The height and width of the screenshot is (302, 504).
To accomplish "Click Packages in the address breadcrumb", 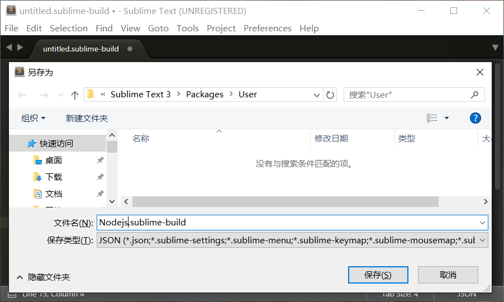I will [x=205, y=95].
